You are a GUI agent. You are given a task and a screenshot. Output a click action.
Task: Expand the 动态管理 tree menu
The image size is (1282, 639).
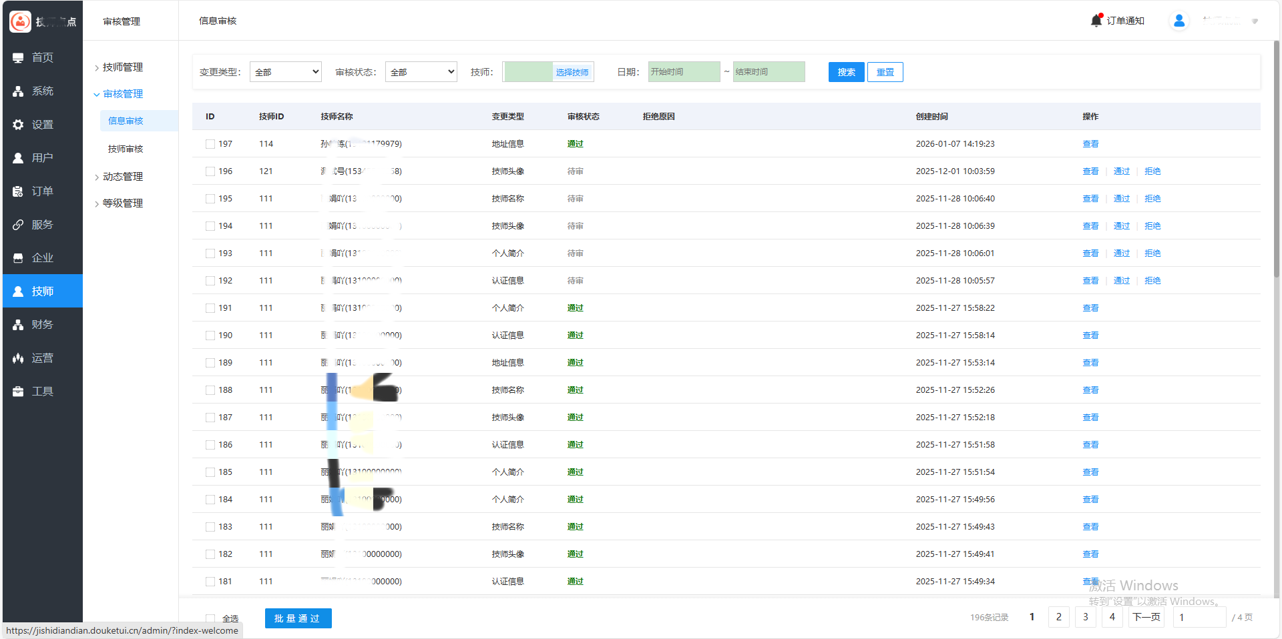point(123,177)
